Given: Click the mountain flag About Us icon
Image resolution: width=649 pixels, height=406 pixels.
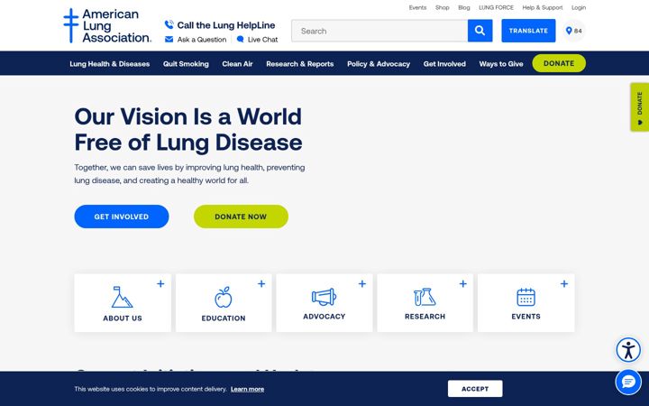Looking at the screenshot, I should (122, 297).
